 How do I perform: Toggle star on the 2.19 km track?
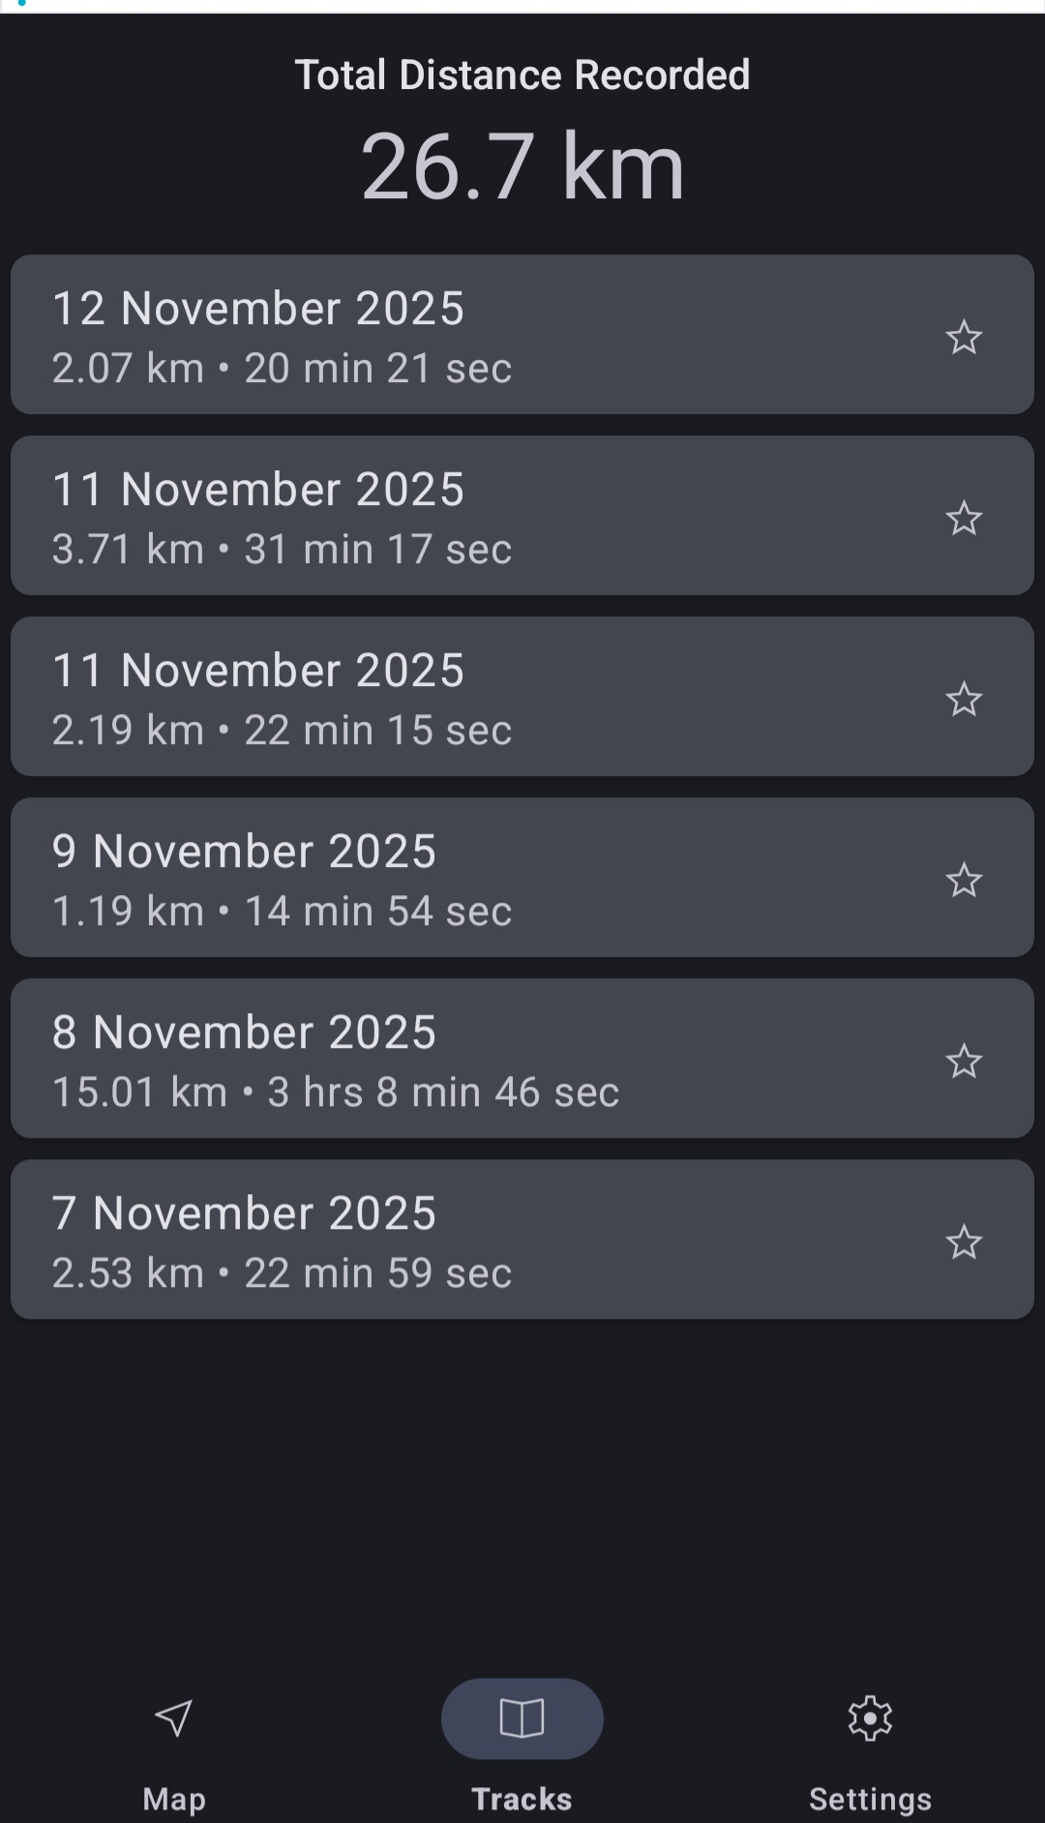pyautogui.click(x=964, y=700)
